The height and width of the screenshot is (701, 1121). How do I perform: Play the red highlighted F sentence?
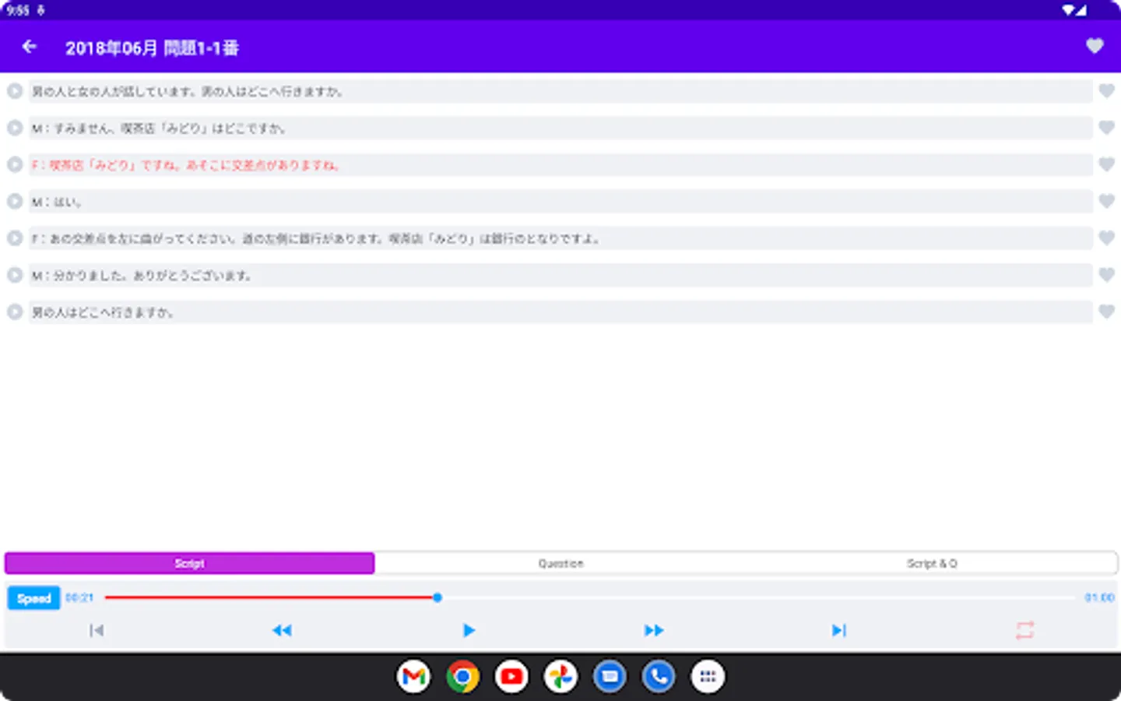pyautogui.click(x=14, y=164)
